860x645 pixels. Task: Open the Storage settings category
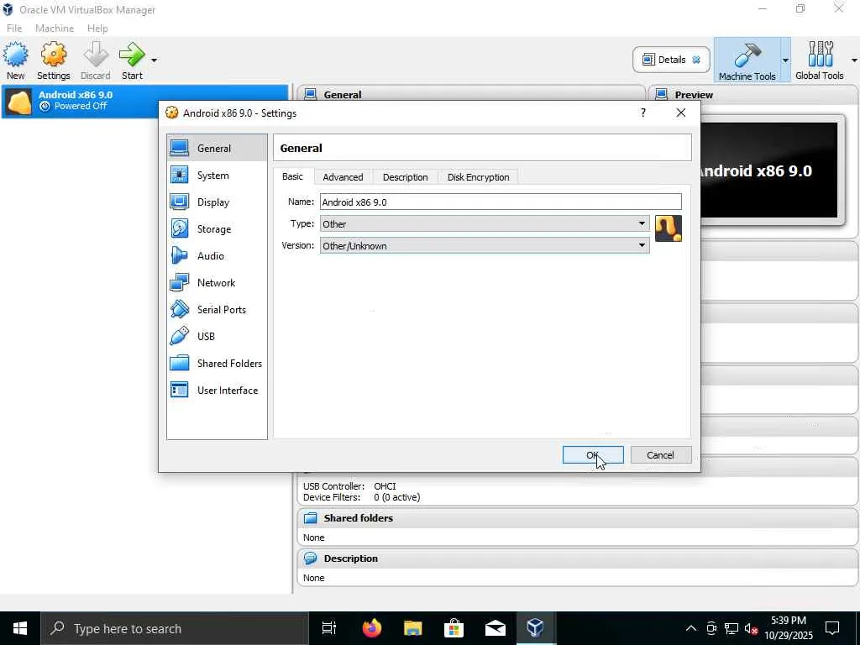217,228
